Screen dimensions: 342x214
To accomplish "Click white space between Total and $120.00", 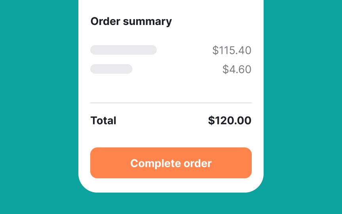I will click(162, 120).
